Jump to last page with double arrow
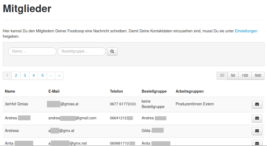267x146 pixels. click(59, 76)
